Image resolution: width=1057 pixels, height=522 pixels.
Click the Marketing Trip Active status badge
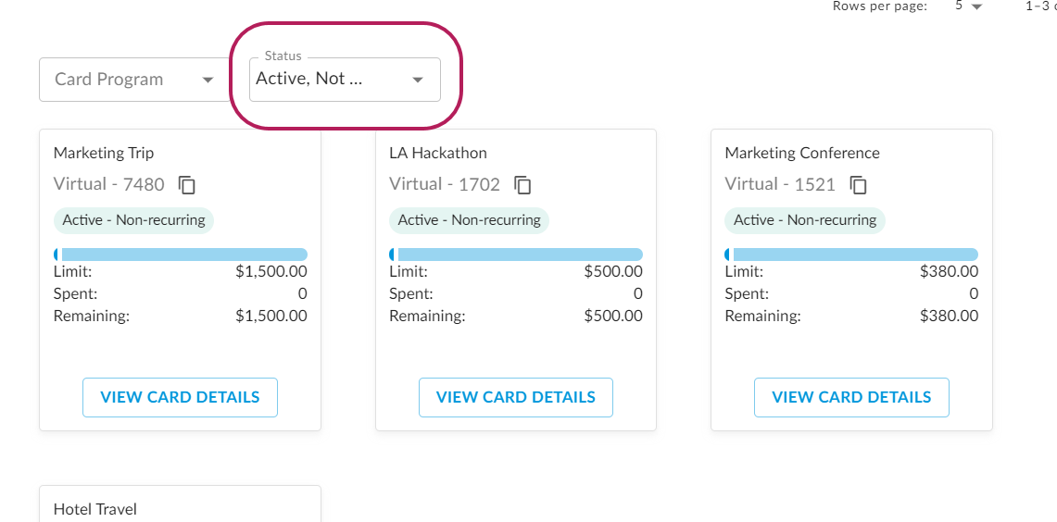(x=133, y=220)
